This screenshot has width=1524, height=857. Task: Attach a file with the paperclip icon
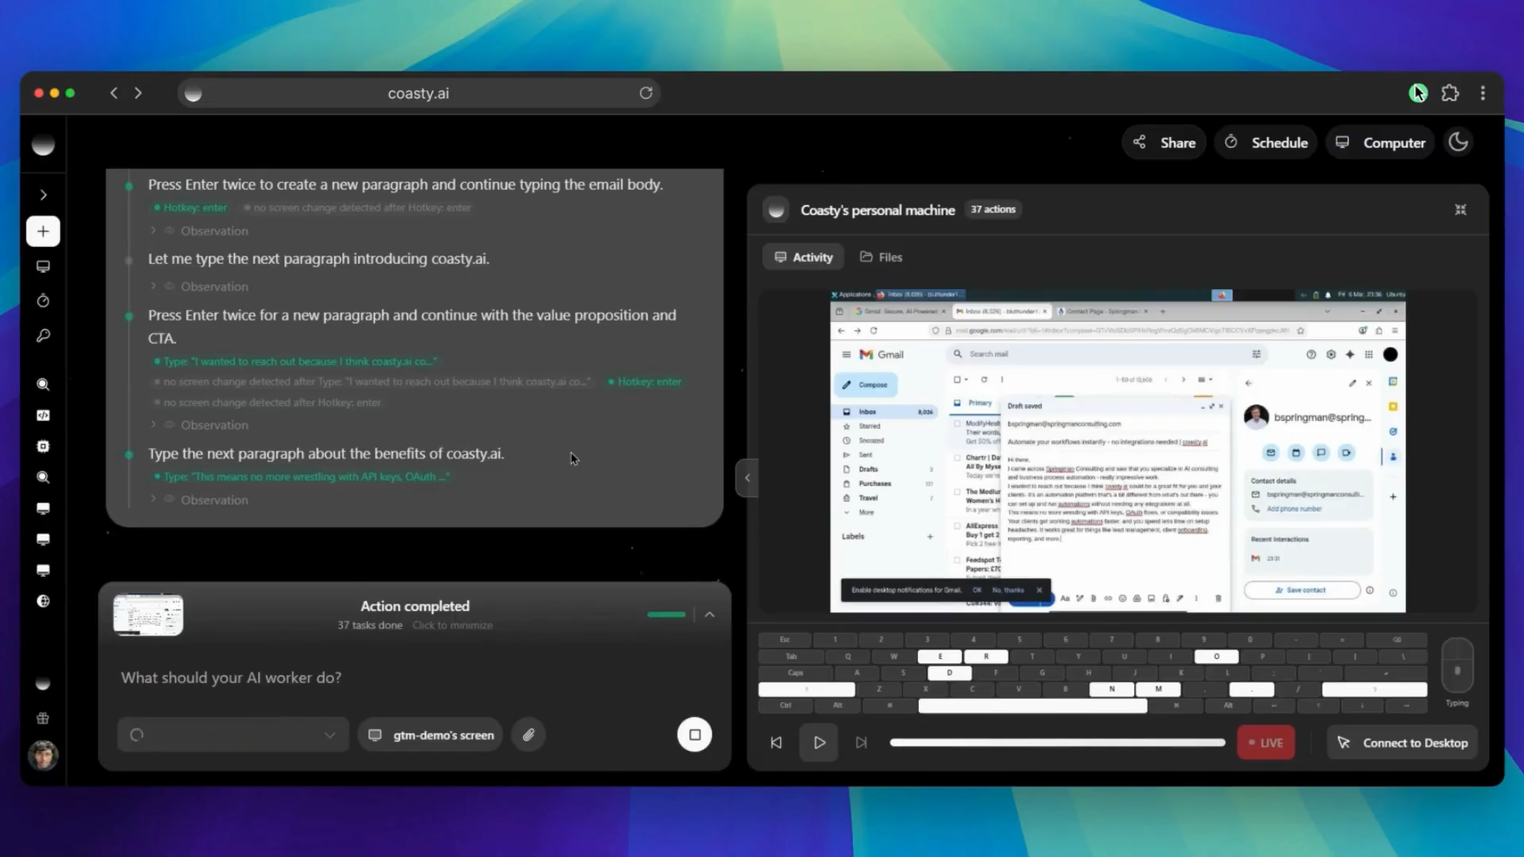click(528, 735)
